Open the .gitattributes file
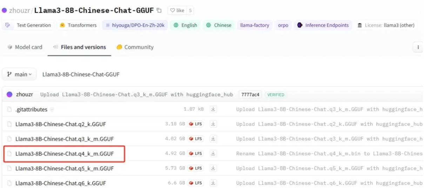 31,109
